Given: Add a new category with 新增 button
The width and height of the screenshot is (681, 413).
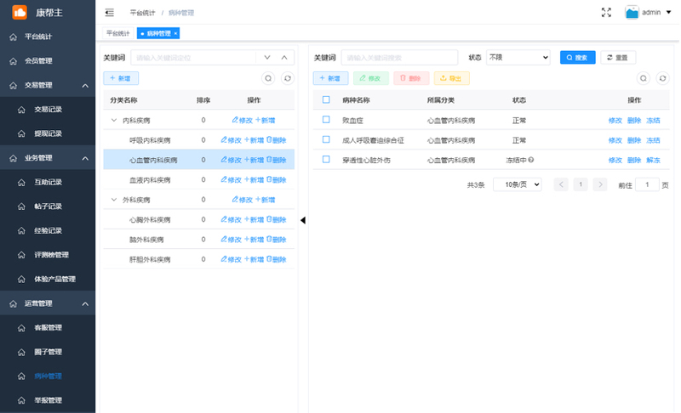Looking at the screenshot, I should [x=121, y=78].
